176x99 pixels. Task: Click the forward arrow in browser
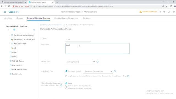[5, 6]
